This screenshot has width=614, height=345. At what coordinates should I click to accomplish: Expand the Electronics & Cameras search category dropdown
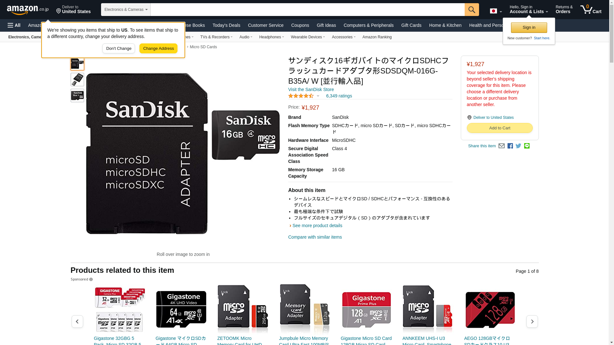click(126, 10)
